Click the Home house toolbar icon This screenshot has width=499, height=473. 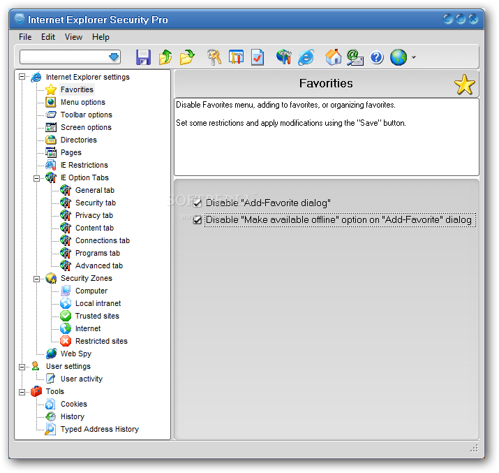(x=333, y=57)
